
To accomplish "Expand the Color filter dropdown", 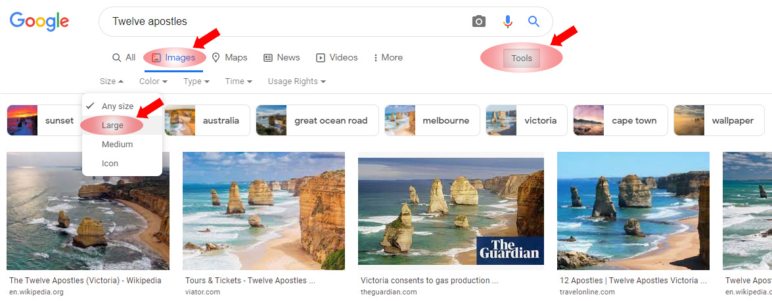I will [153, 81].
